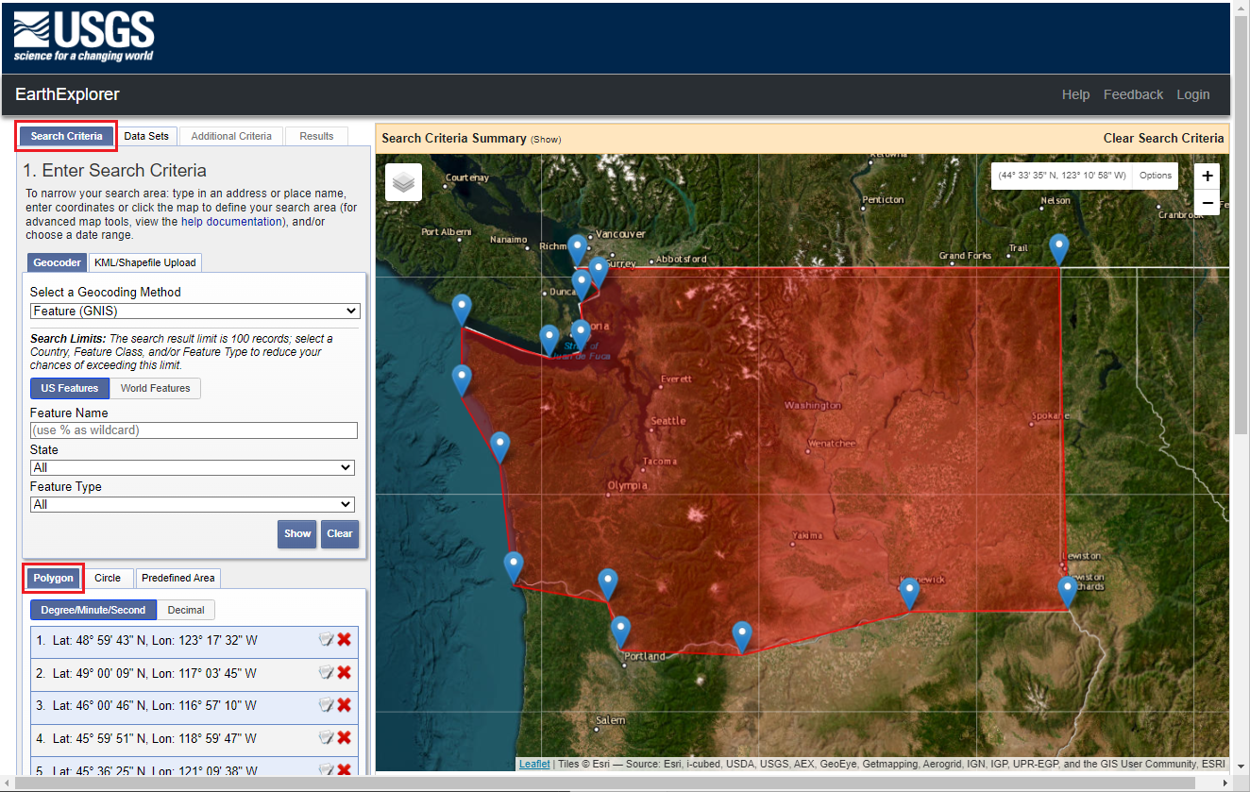Open the Feedback link in header
The image size is (1250, 792).
click(x=1133, y=94)
